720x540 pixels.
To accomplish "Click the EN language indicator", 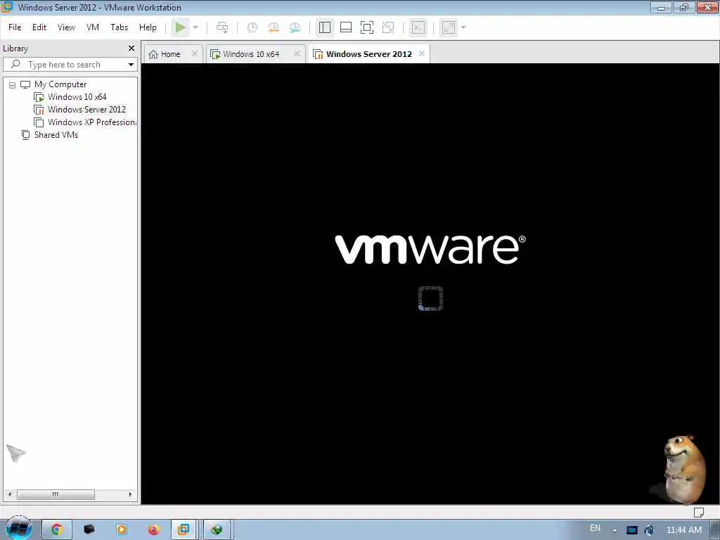I will pos(595,528).
